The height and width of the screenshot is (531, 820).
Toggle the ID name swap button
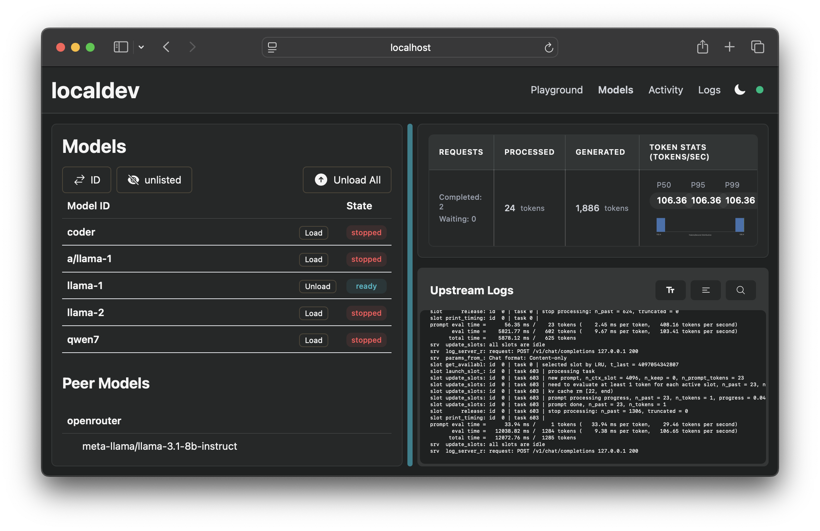pos(87,180)
